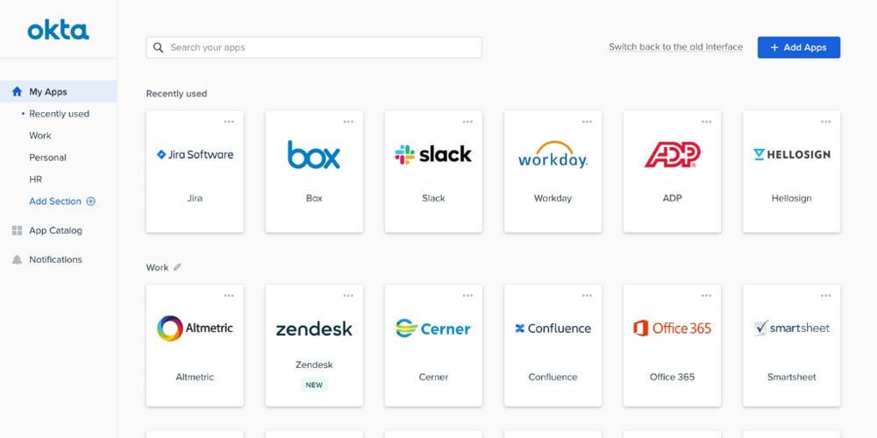This screenshot has height=438, width=877.
Task: Open the ADP app tile
Action: click(672, 171)
